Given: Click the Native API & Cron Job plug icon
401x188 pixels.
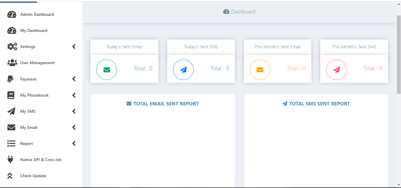Looking at the screenshot, I should 10,159.
